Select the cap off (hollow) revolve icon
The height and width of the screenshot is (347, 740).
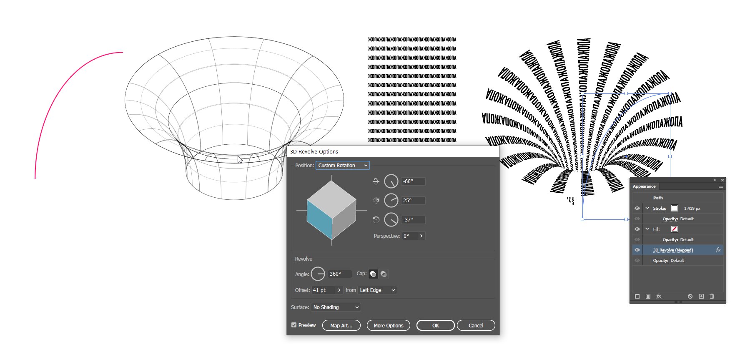click(x=384, y=274)
